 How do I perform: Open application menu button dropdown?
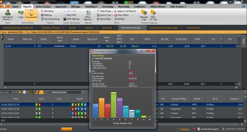pyautogui.click(x=5, y=6)
